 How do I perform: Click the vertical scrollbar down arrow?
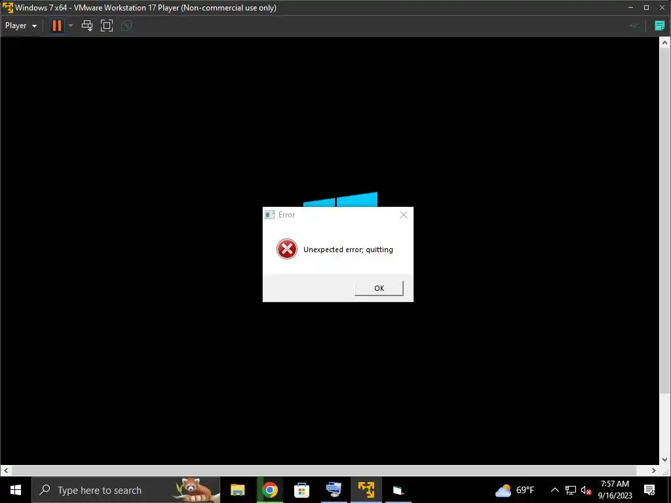click(x=664, y=460)
